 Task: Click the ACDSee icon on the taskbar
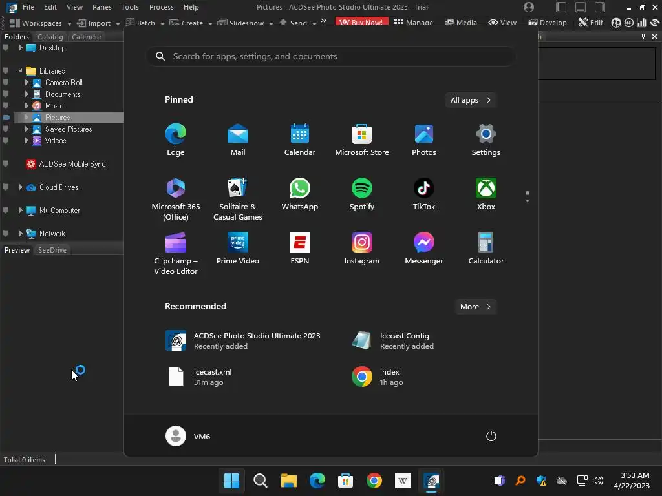(431, 480)
